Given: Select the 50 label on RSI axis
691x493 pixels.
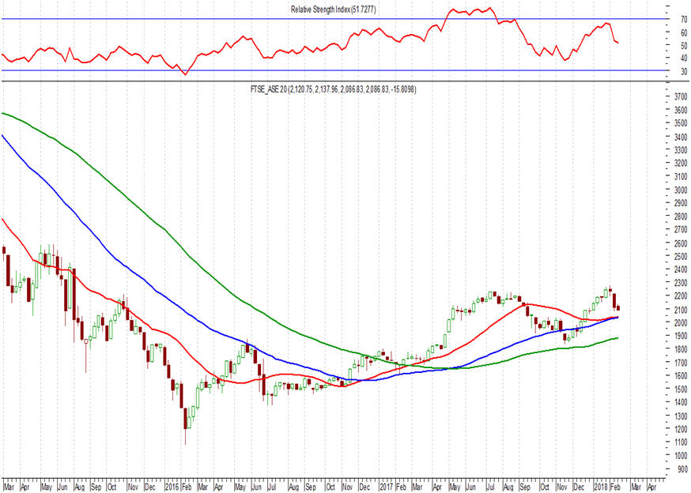Looking at the screenshot, I should [x=684, y=45].
